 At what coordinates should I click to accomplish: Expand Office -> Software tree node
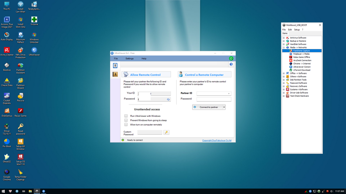[x=284, y=73]
